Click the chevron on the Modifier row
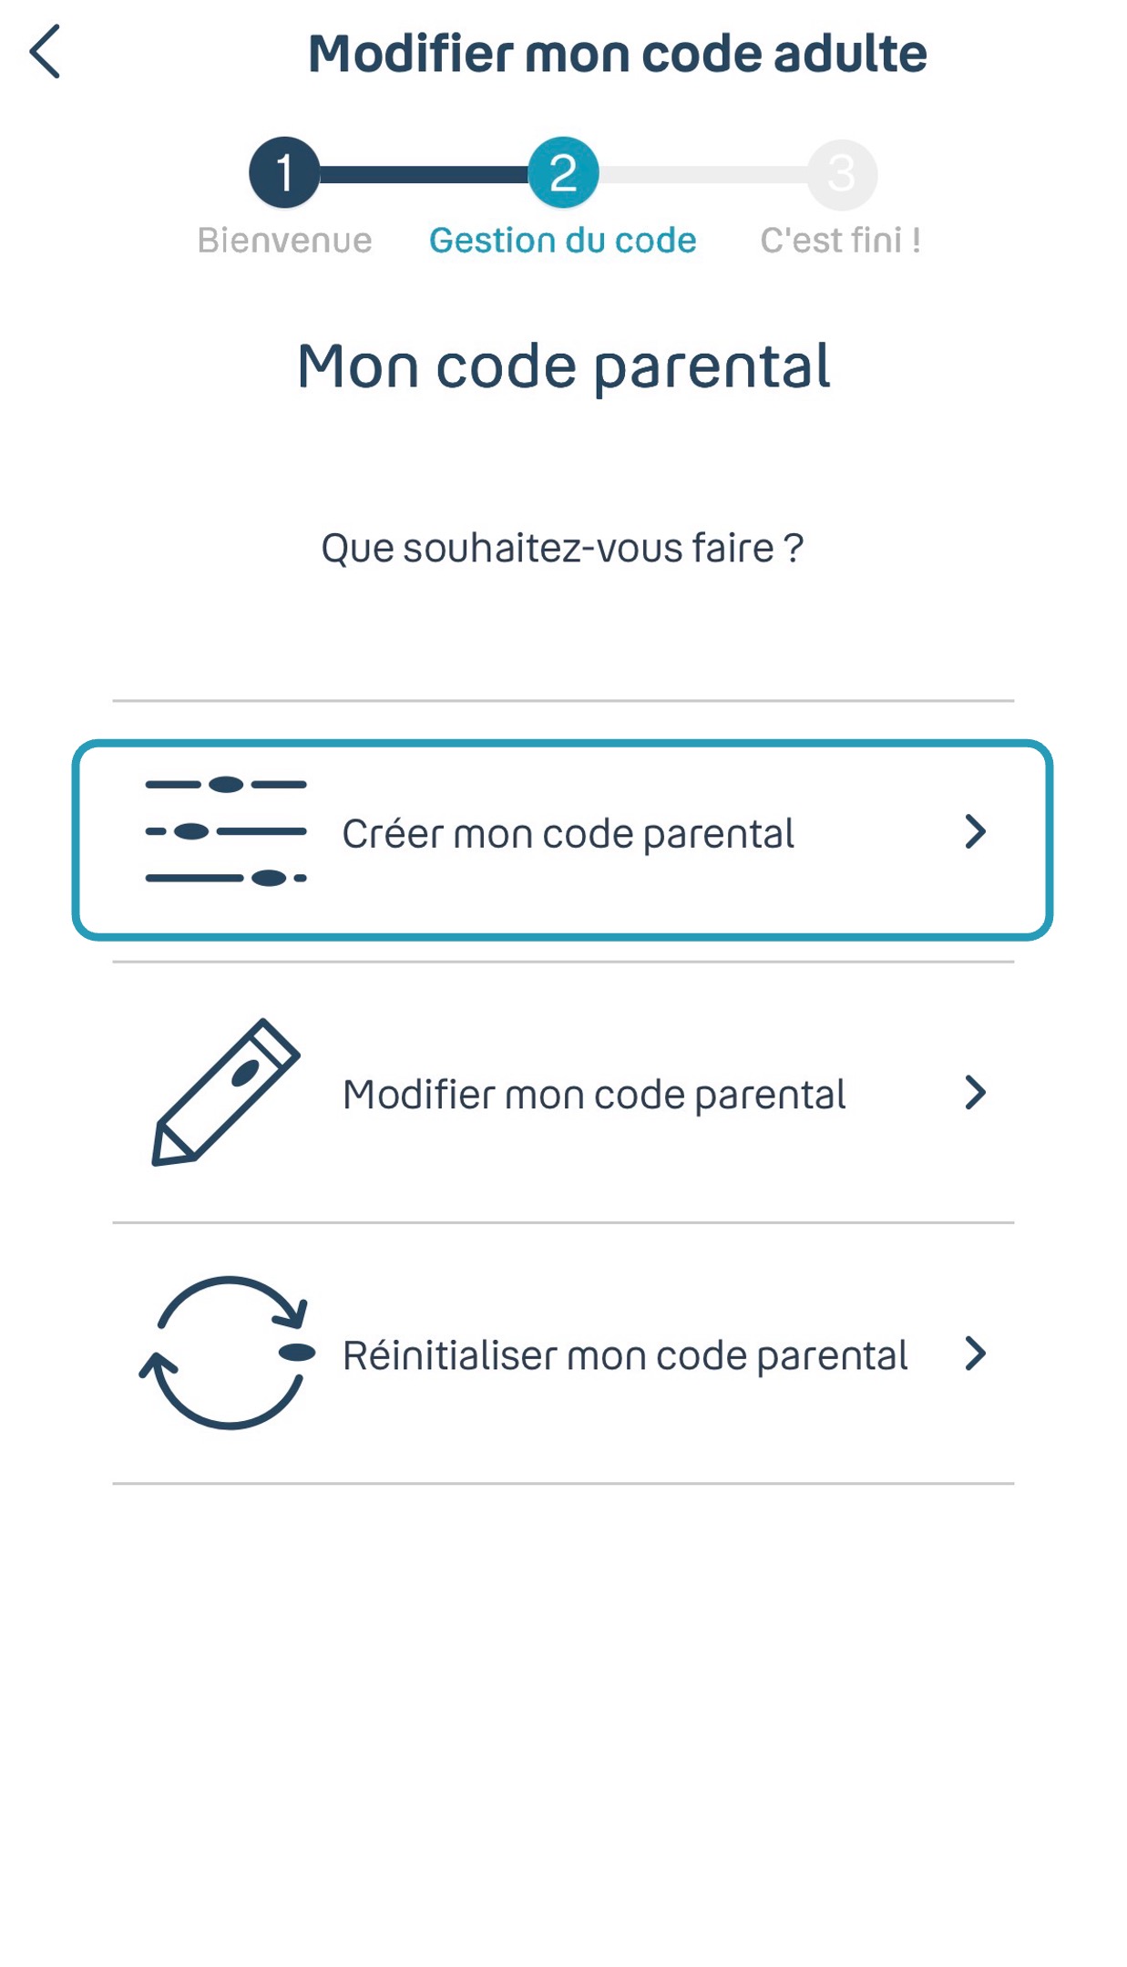The width and height of the screenshot is (1127, 1967). (975, 1092)
